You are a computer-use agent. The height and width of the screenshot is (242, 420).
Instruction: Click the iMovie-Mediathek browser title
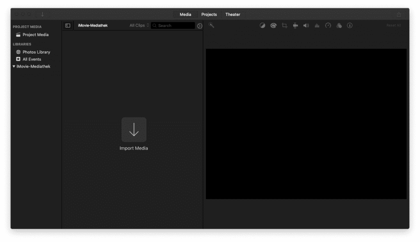click(x=93, y=25)
